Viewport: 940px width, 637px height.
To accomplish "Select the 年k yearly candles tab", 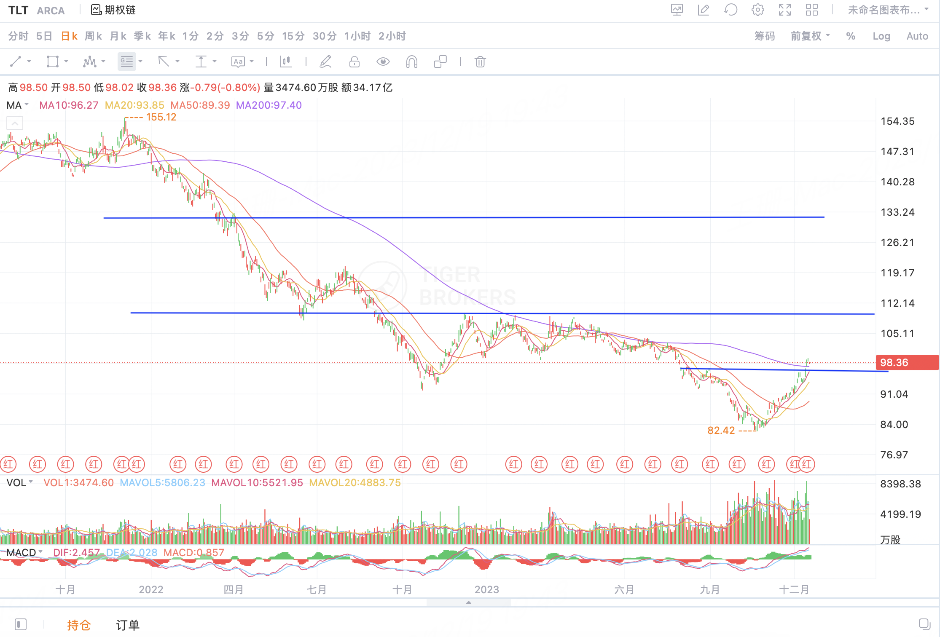I will pyautogui.click(x=167, y=36).
